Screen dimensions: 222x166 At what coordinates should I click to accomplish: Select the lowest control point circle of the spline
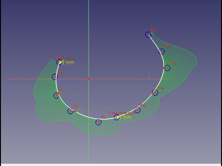(x=99, y=122)
